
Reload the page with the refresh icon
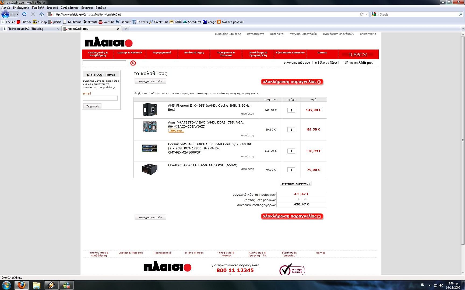click(24, 14)
